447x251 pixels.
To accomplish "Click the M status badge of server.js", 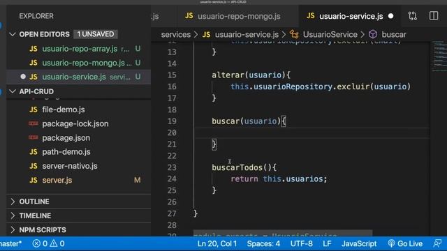I will point(137,180).
